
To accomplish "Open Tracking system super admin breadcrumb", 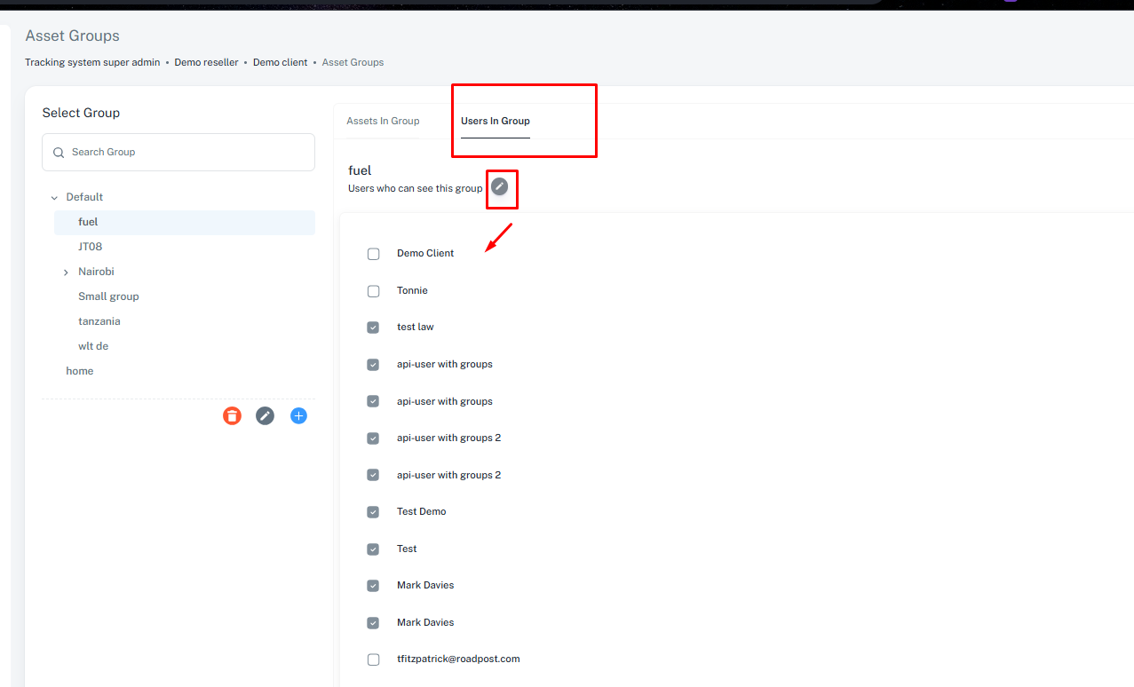I will tap(92, 62).
